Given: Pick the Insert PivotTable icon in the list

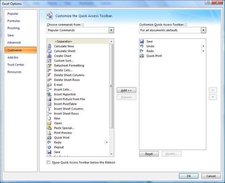Looking at the screenshot, I should pos(49,104).
